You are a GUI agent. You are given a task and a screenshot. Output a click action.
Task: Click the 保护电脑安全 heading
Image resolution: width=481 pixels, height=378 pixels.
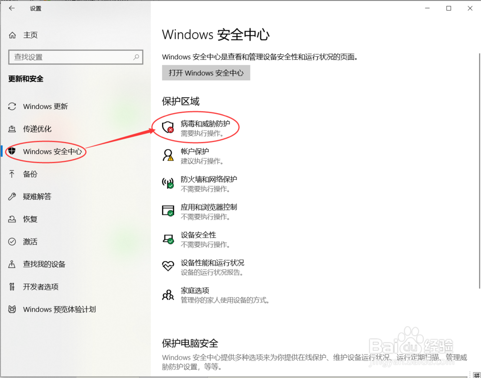pos(190,343)
